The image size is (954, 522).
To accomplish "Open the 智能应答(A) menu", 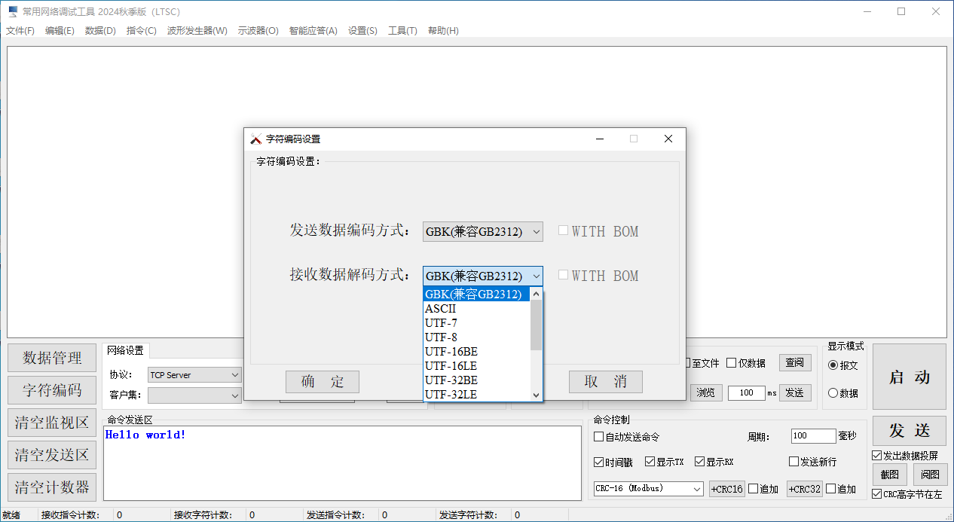I will tap(313, 31).
